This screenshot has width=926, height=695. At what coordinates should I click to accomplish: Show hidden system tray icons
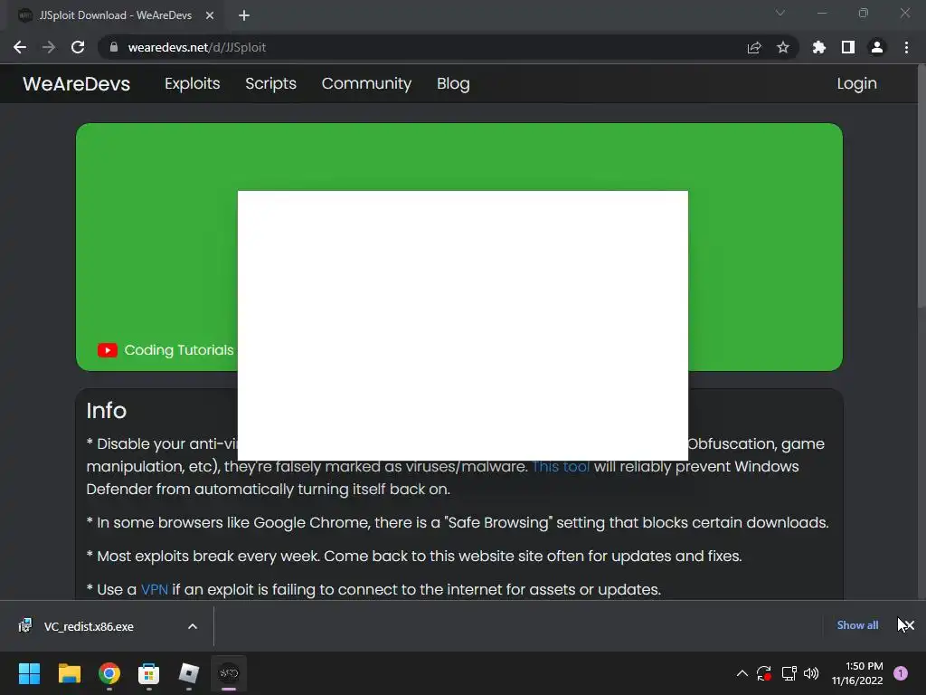tap(742, 673)
